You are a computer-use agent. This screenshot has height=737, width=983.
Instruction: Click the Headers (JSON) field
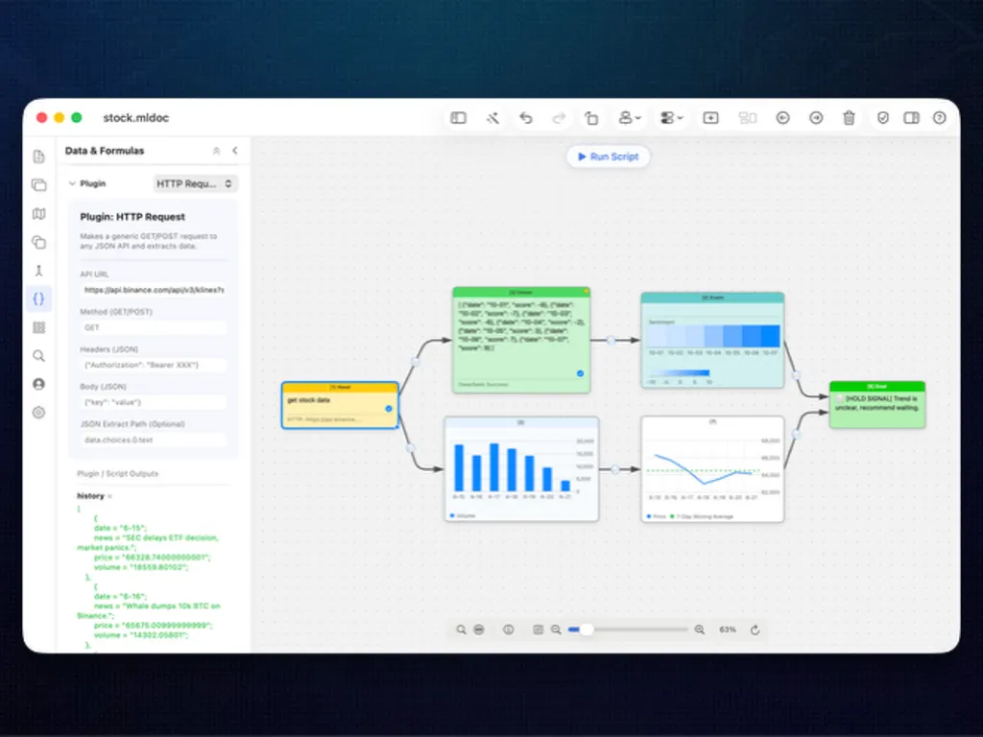(154, 365)
